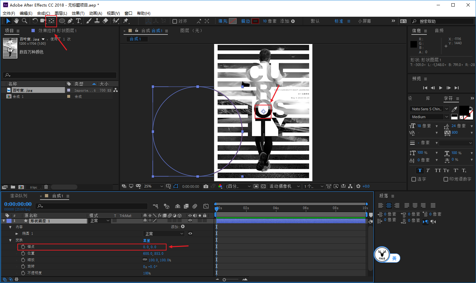Expand the 椭圆 1 shape group
The image size is (476, 283).
[x=17, y=233]
